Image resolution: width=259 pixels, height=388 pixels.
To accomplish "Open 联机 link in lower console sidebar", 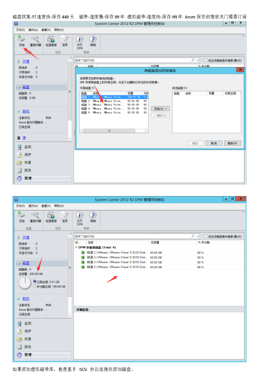I will click(26, 299).
